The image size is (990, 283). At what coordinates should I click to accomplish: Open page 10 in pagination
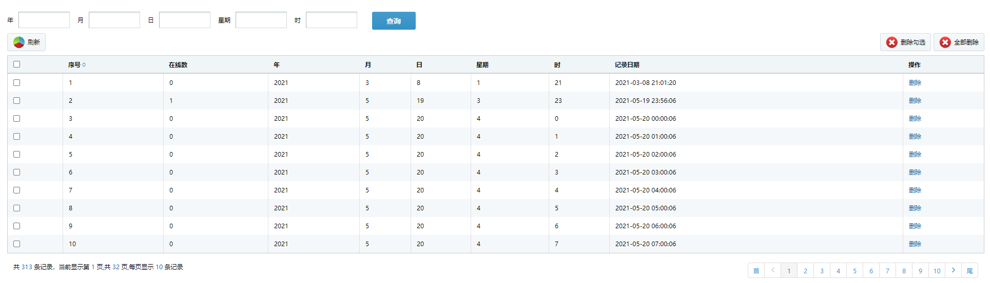tap(937, 271)
